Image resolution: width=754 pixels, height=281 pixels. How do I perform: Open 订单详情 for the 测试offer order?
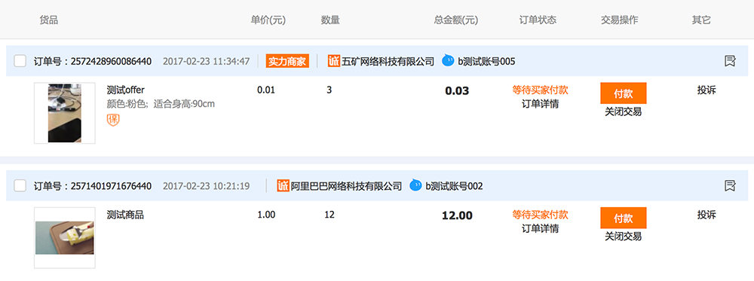point(540,104)
